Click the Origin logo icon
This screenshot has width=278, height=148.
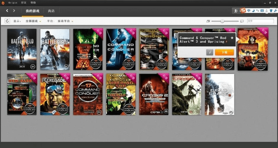[x=3, y=2]
